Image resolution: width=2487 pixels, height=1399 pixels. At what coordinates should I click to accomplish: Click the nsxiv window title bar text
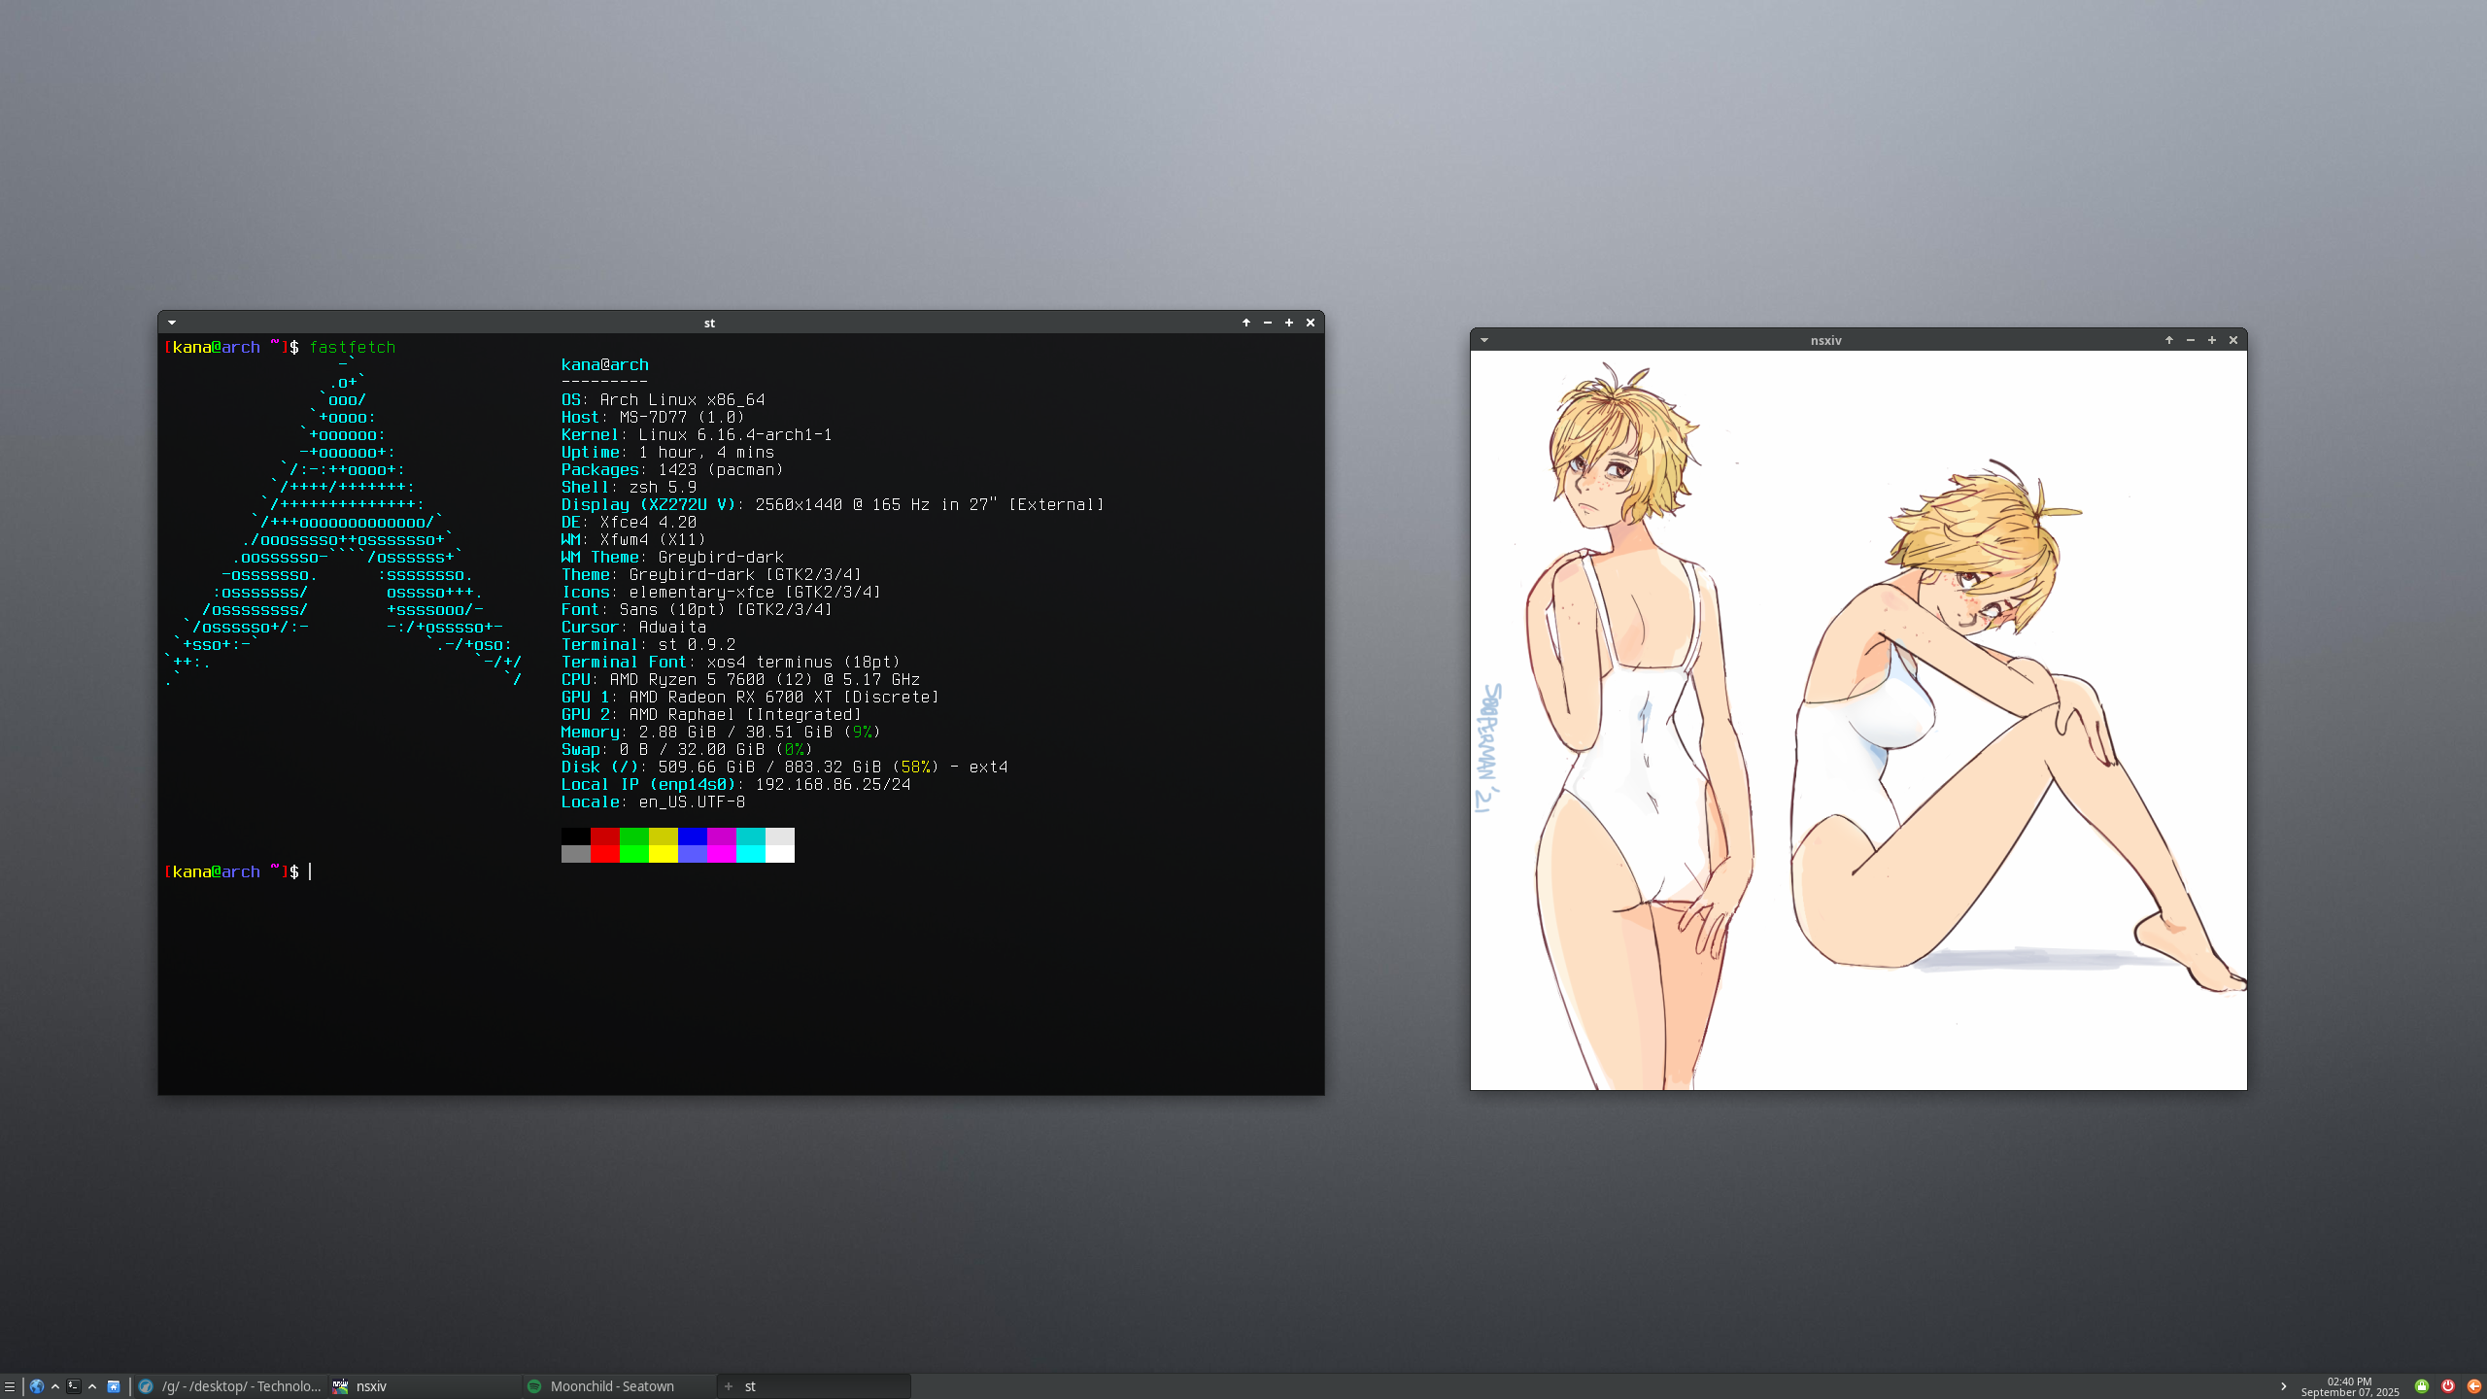point(1826,340)
